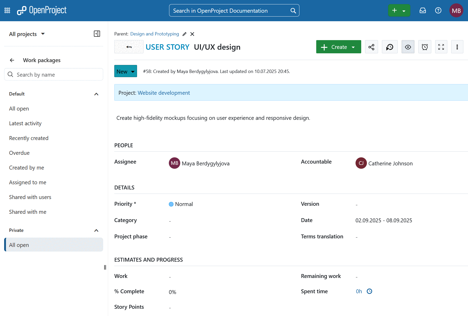Viewport: 468px width, 316px height.
Task: Follow the Website development project link
Action: (x=163, y=93)
